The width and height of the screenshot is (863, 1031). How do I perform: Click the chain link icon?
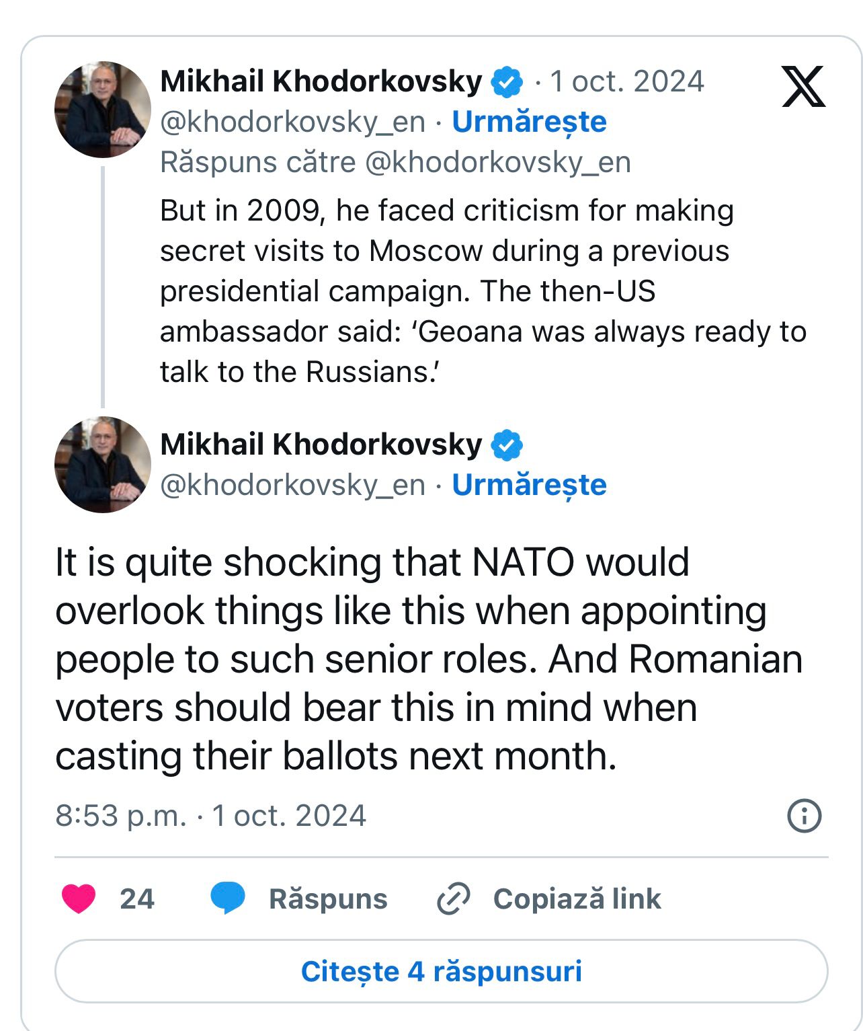[x=454, y=899]
